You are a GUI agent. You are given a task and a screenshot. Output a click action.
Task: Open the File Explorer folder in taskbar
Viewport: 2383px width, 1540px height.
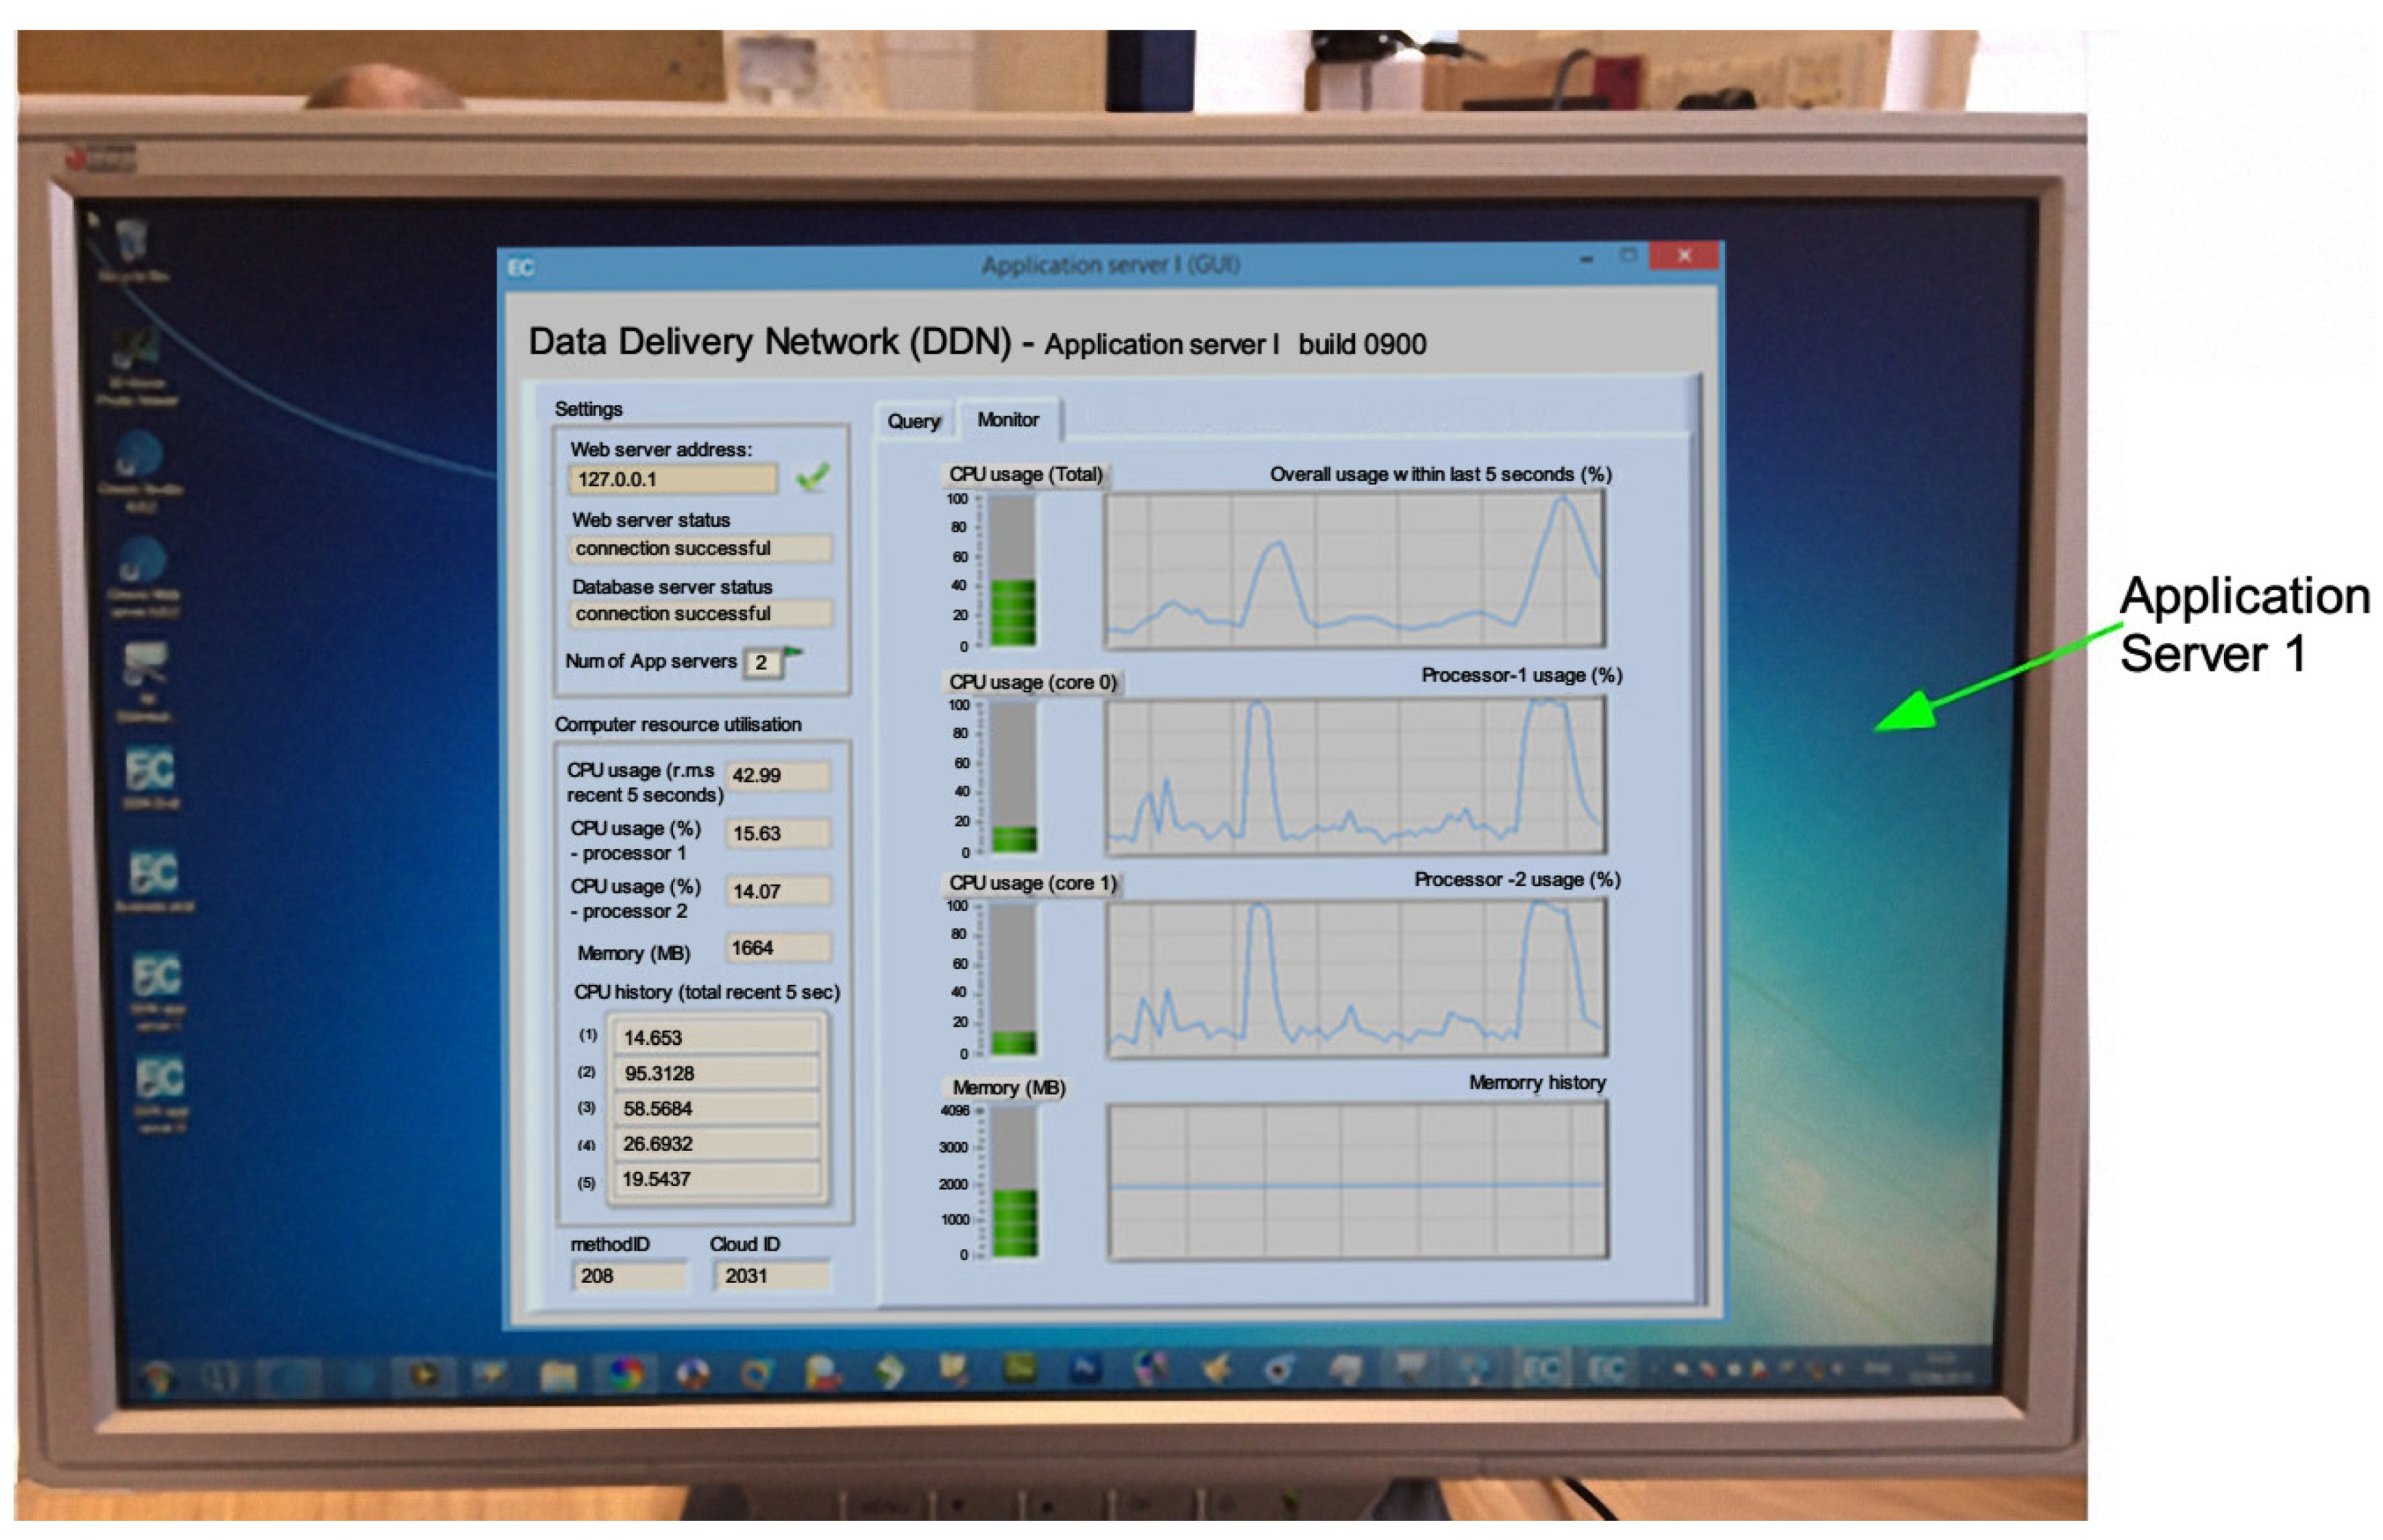[558, 1376]
